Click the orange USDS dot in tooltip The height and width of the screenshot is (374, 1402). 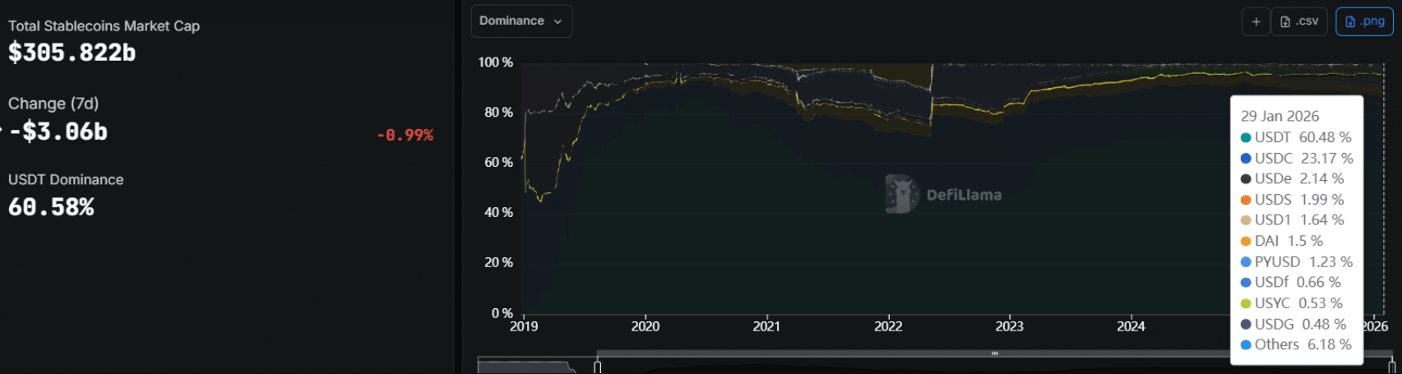[x=1246, y=200]
